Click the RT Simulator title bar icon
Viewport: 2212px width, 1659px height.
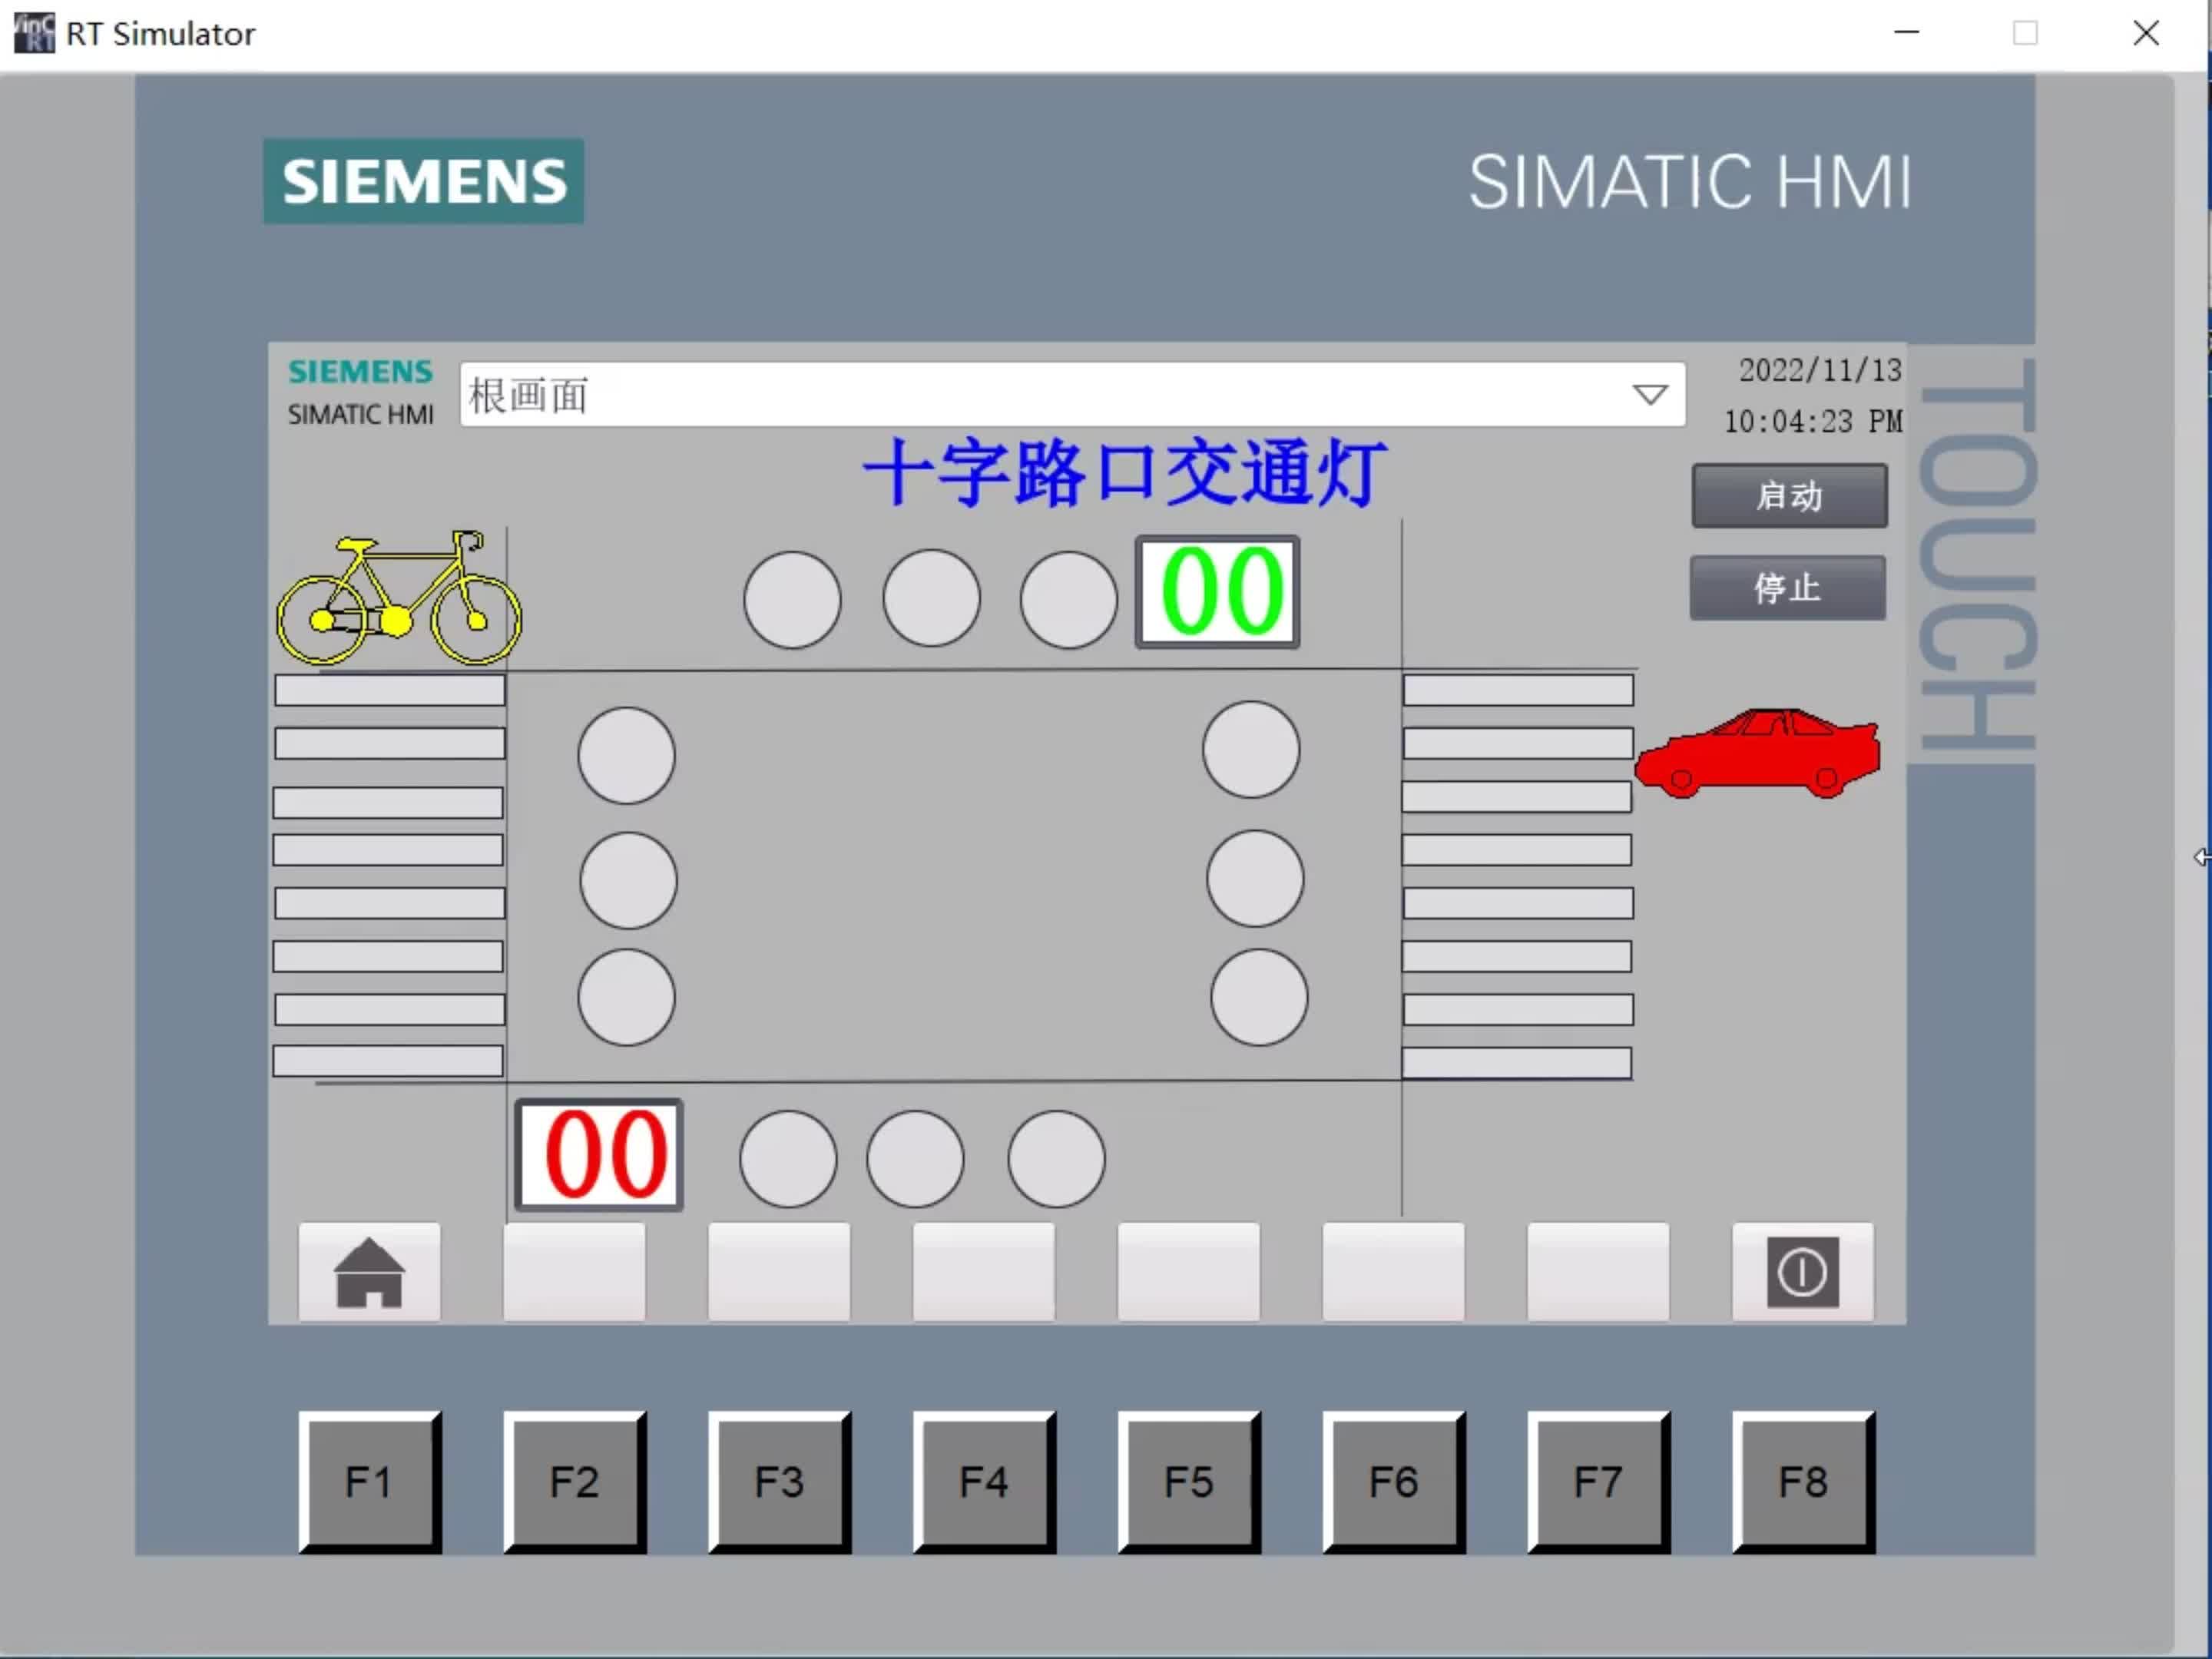tap(33, 33)
